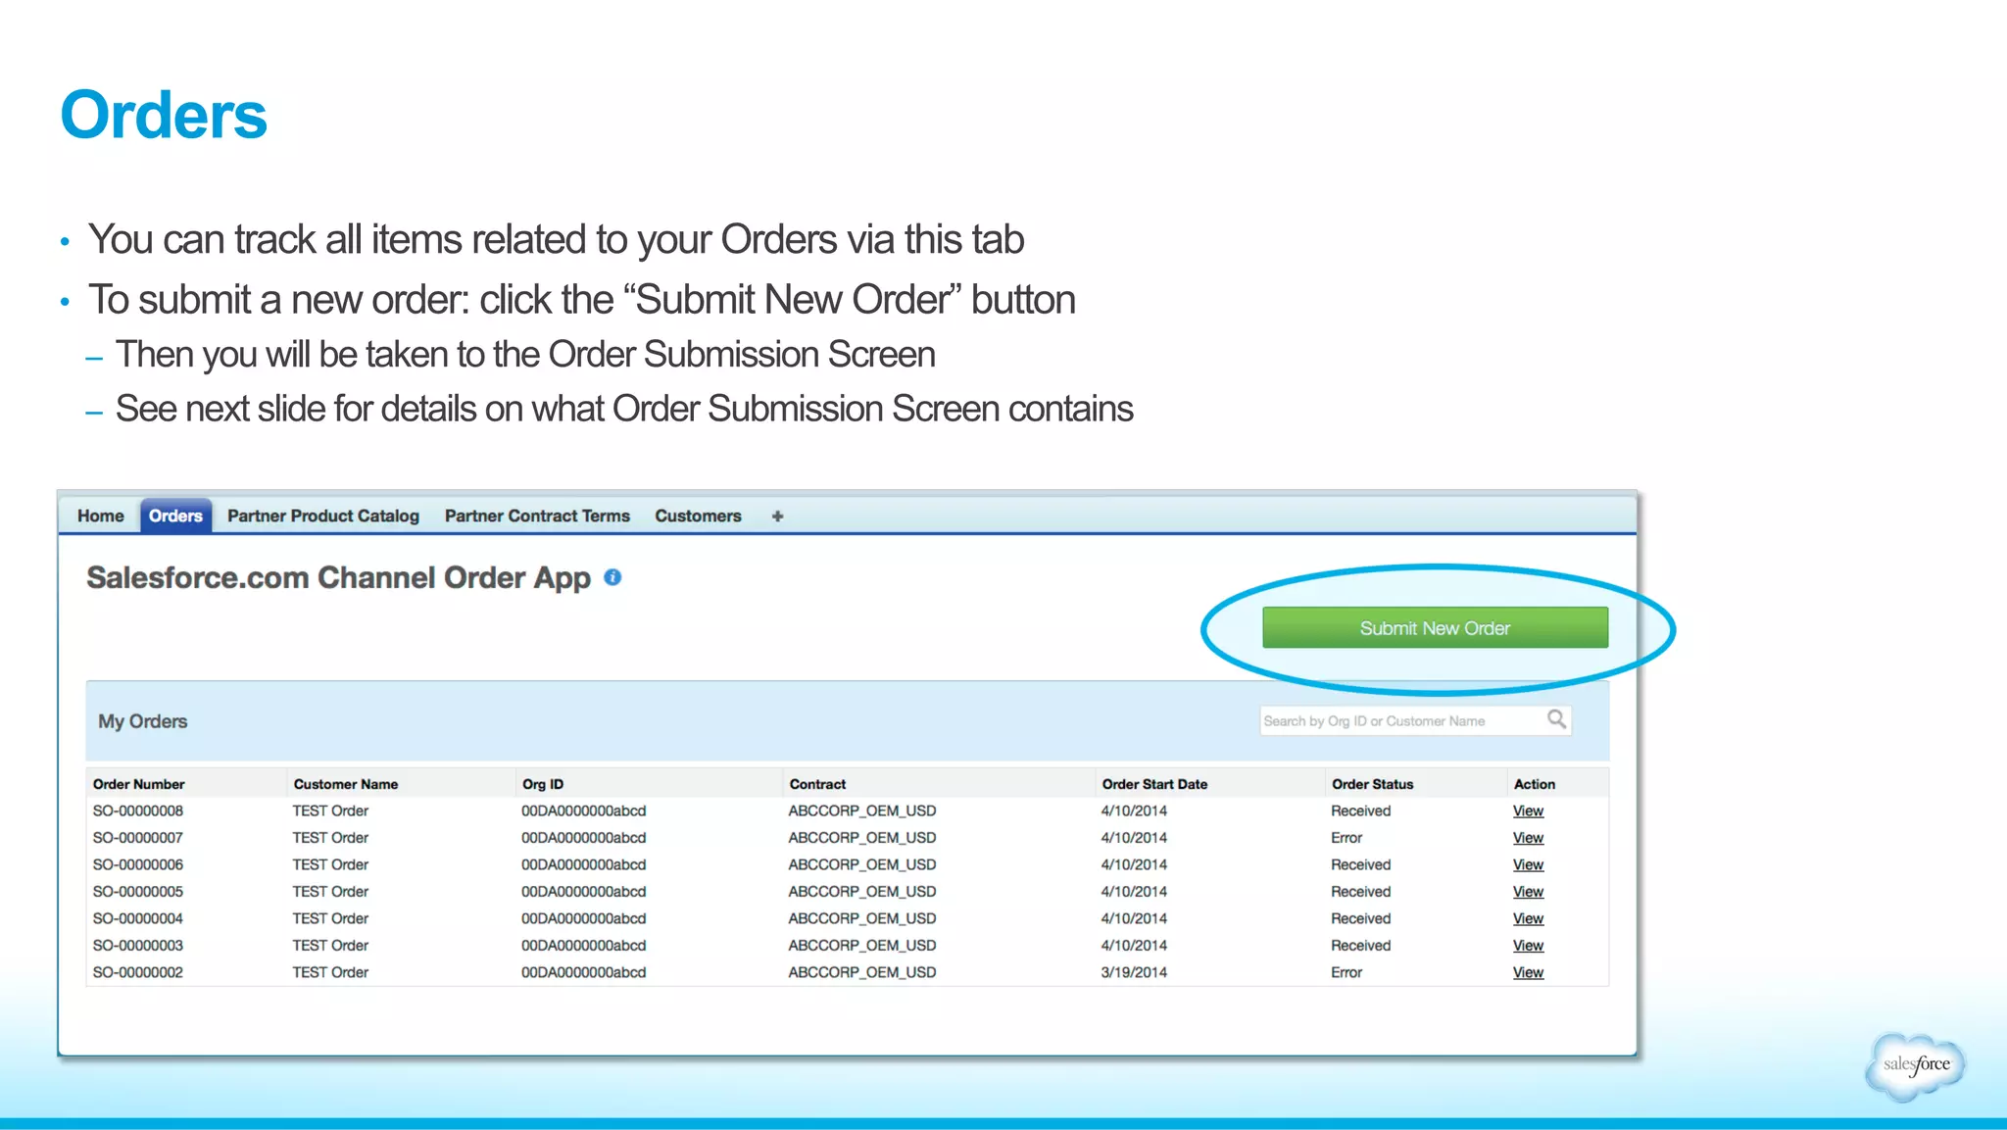Click the Contract column header
Image resolution: width=2007 pixels, height=1130 pixels.
(x=817, y=784)
